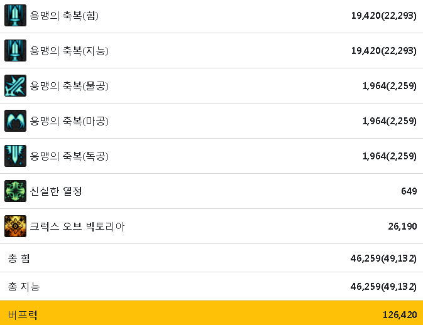
Task: Click the 용맹의 축복(독공) skill icon
Action: coord(15,156)
